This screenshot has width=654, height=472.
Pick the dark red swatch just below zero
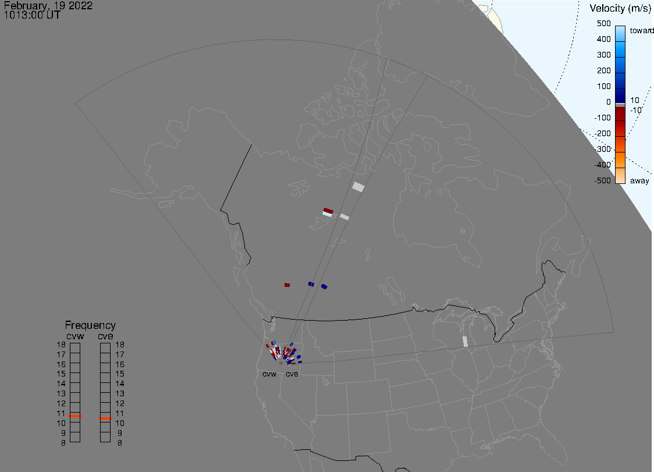pos(620,113)
